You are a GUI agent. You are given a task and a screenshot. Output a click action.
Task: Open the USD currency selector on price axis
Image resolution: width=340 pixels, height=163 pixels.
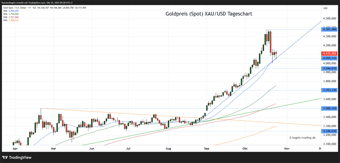pos(325,8)
